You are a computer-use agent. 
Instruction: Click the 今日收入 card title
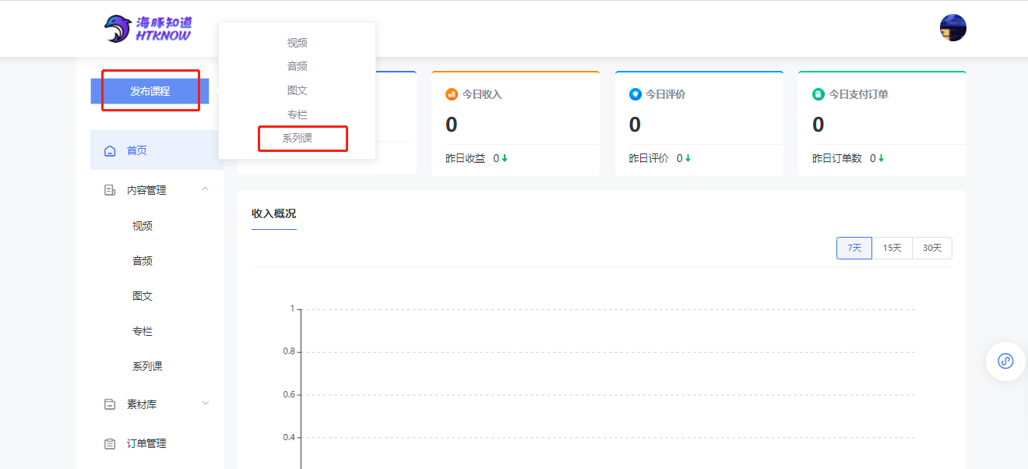[482, 94]
